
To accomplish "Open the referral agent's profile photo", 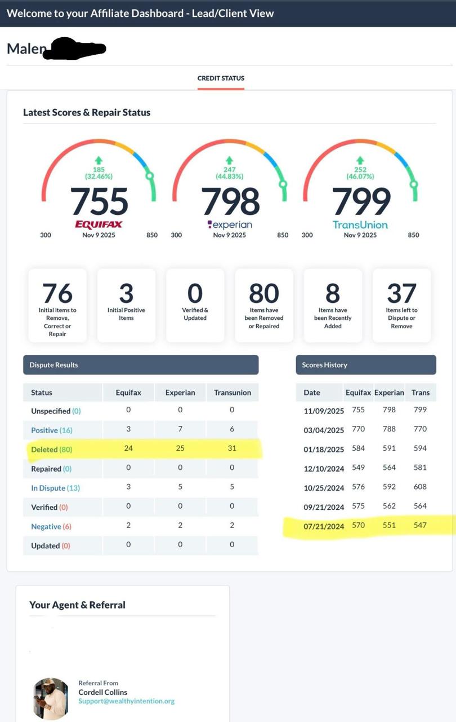I will 51,698.
